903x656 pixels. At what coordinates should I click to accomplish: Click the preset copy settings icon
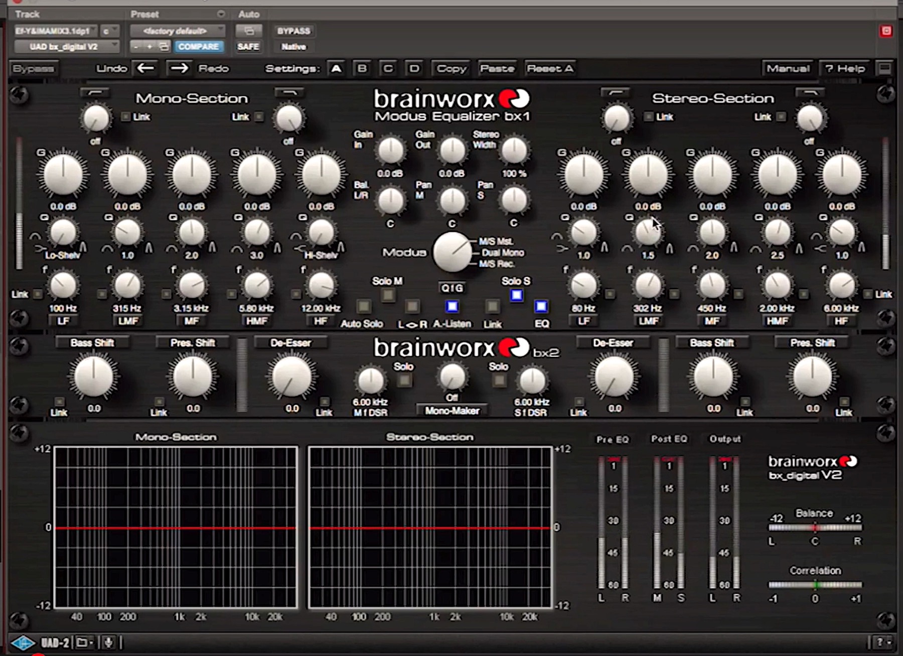click(x=164, y=47)
